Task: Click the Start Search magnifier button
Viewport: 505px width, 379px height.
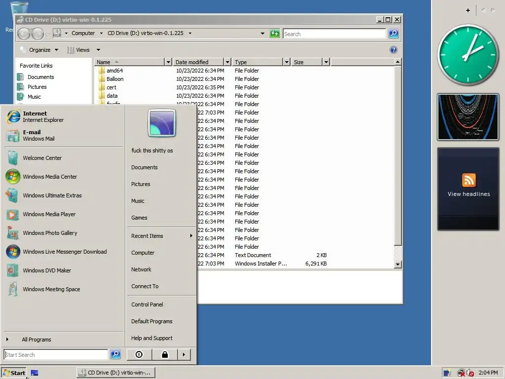Action: click(x=115, y=354)
